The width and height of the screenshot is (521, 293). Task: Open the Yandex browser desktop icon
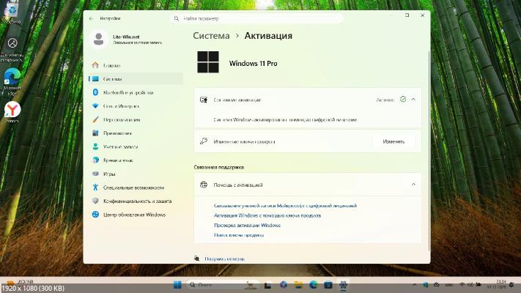12,110
